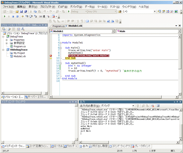Screen dimensions: 183x153
Task: Switch to ブレークポイント tab
Action: click(x=141, y=146)
